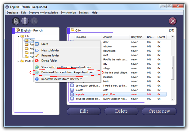Click the red round close panel button
Viewport: 190px width, 132px height.
click(x=173, y=21)
